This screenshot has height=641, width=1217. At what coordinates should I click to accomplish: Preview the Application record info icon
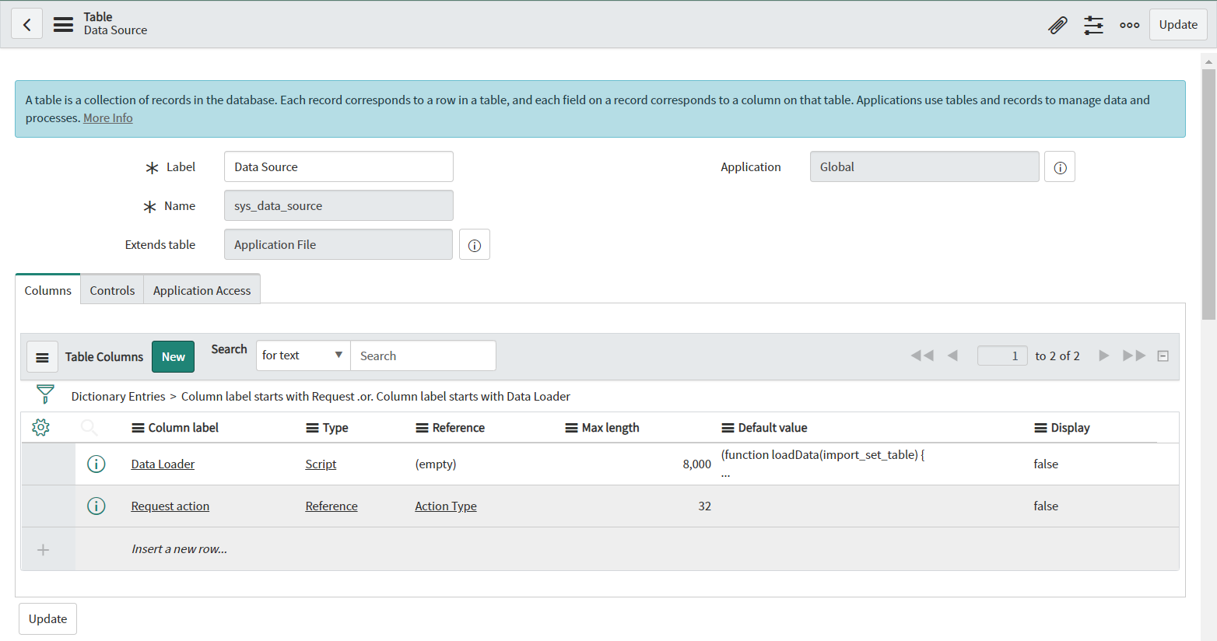tap(1060, 167)
